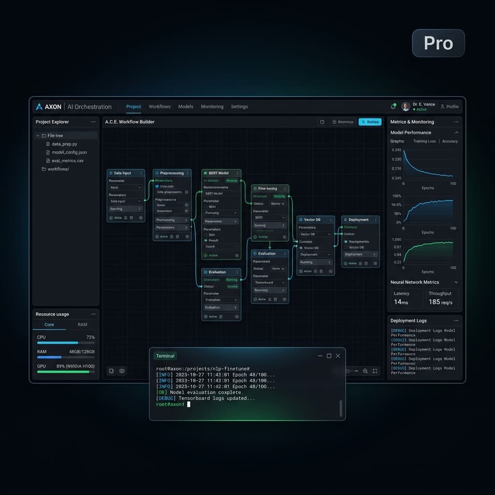
Task: Open Project Explorer options ellipsis
Action: click(93, 122)
